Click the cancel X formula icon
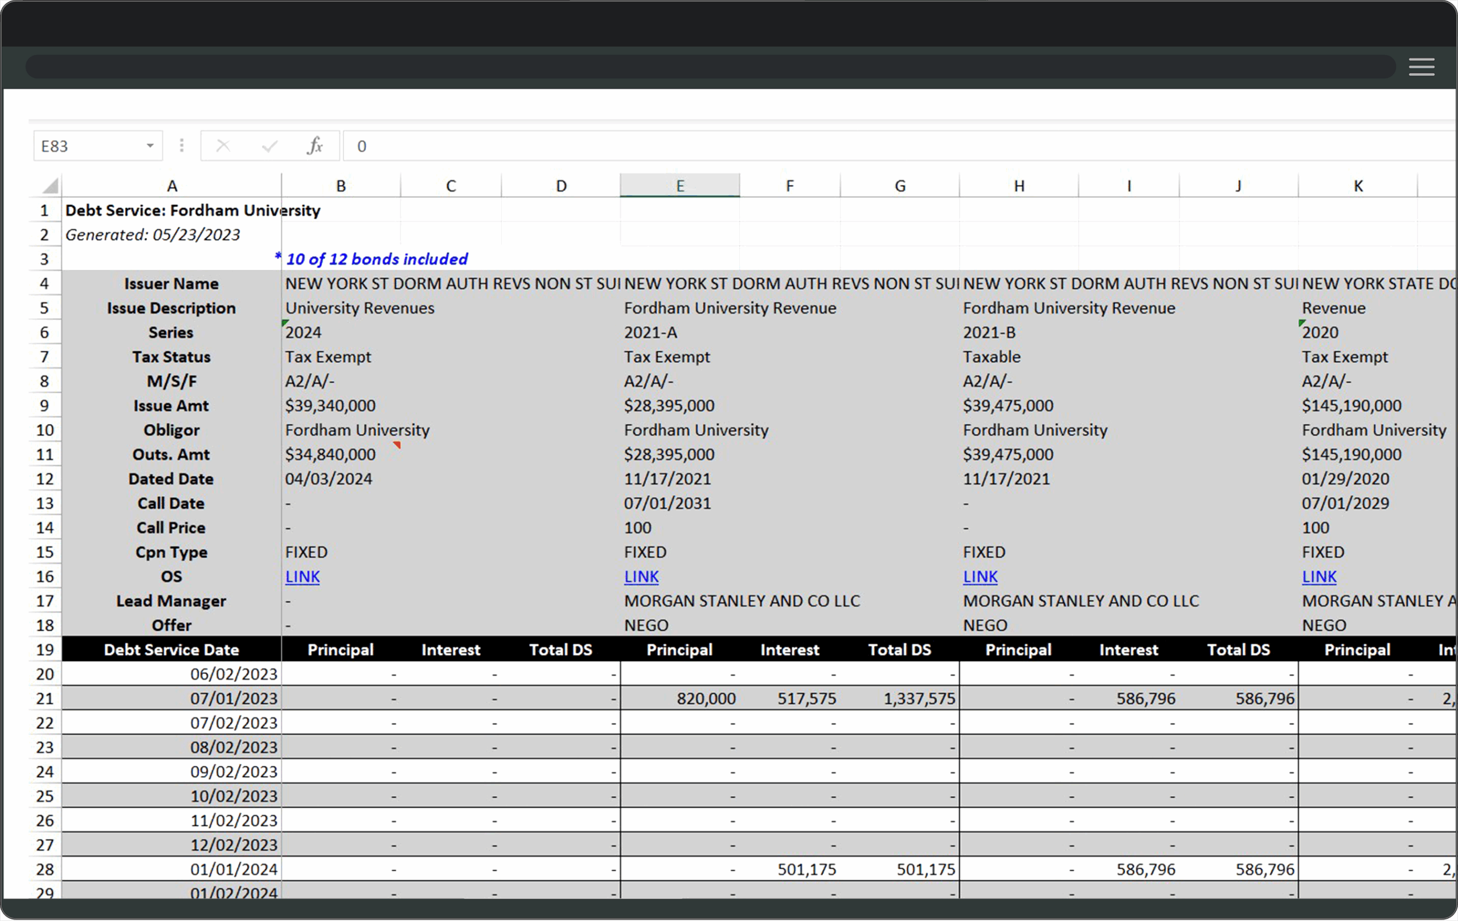 [x=223, y=146]
